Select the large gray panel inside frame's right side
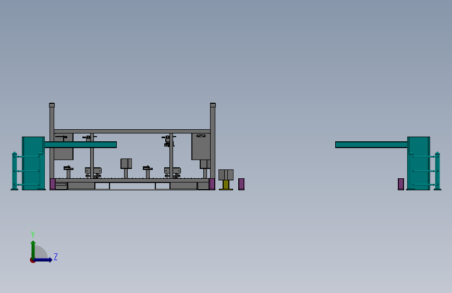This screenshot has height=293, width=452. 201,146
